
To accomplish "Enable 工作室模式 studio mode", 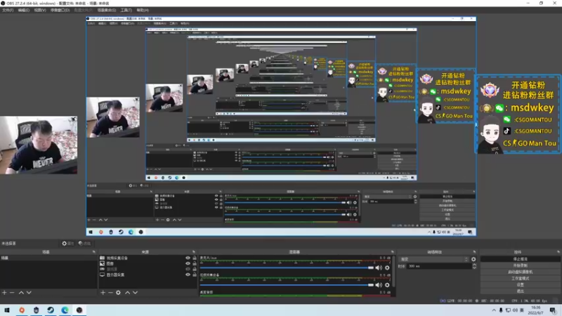I will click(520, 278).
